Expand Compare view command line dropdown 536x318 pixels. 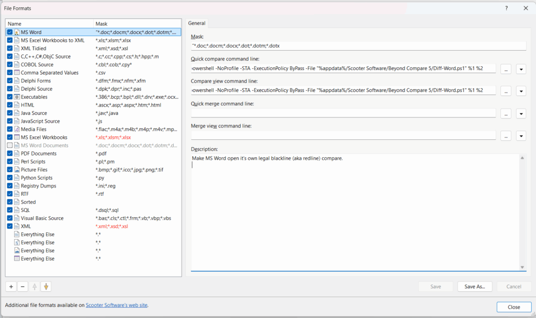click(x=521, y=91)
